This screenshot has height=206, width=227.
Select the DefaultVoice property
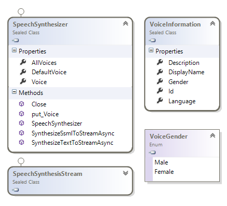click(49, 72)
